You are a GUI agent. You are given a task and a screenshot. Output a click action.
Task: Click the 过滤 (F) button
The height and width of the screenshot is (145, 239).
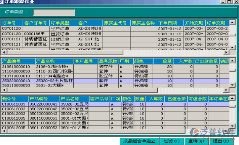pos(171,141)
